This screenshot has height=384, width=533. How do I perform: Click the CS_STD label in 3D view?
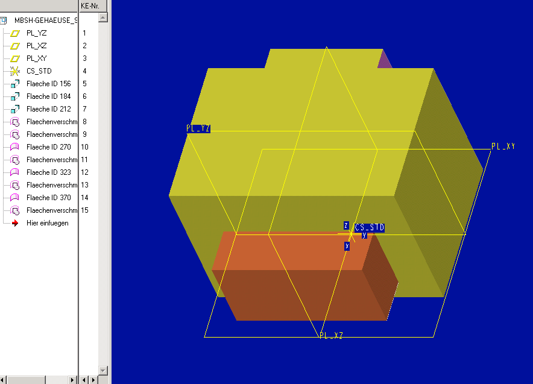coord(369,228)
